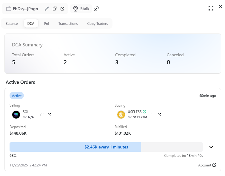This screenshot has width=225, height=176.
Task: Click the SOL token name
Action: [26, 112]
